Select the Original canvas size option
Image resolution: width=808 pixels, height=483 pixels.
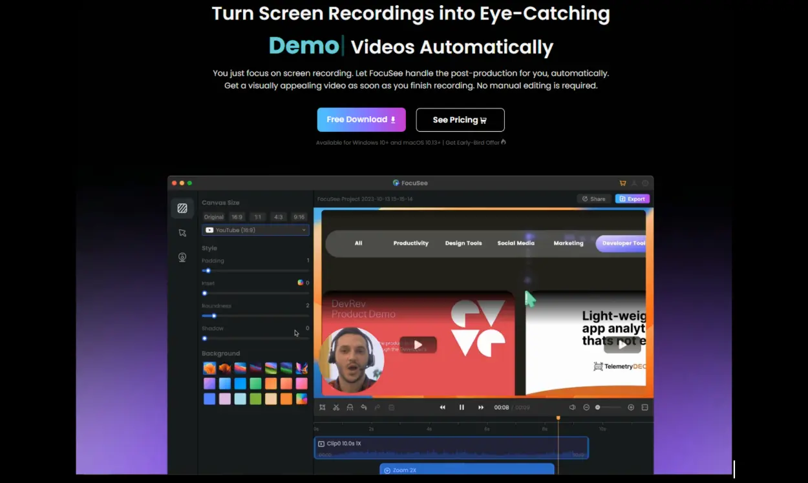214,217
